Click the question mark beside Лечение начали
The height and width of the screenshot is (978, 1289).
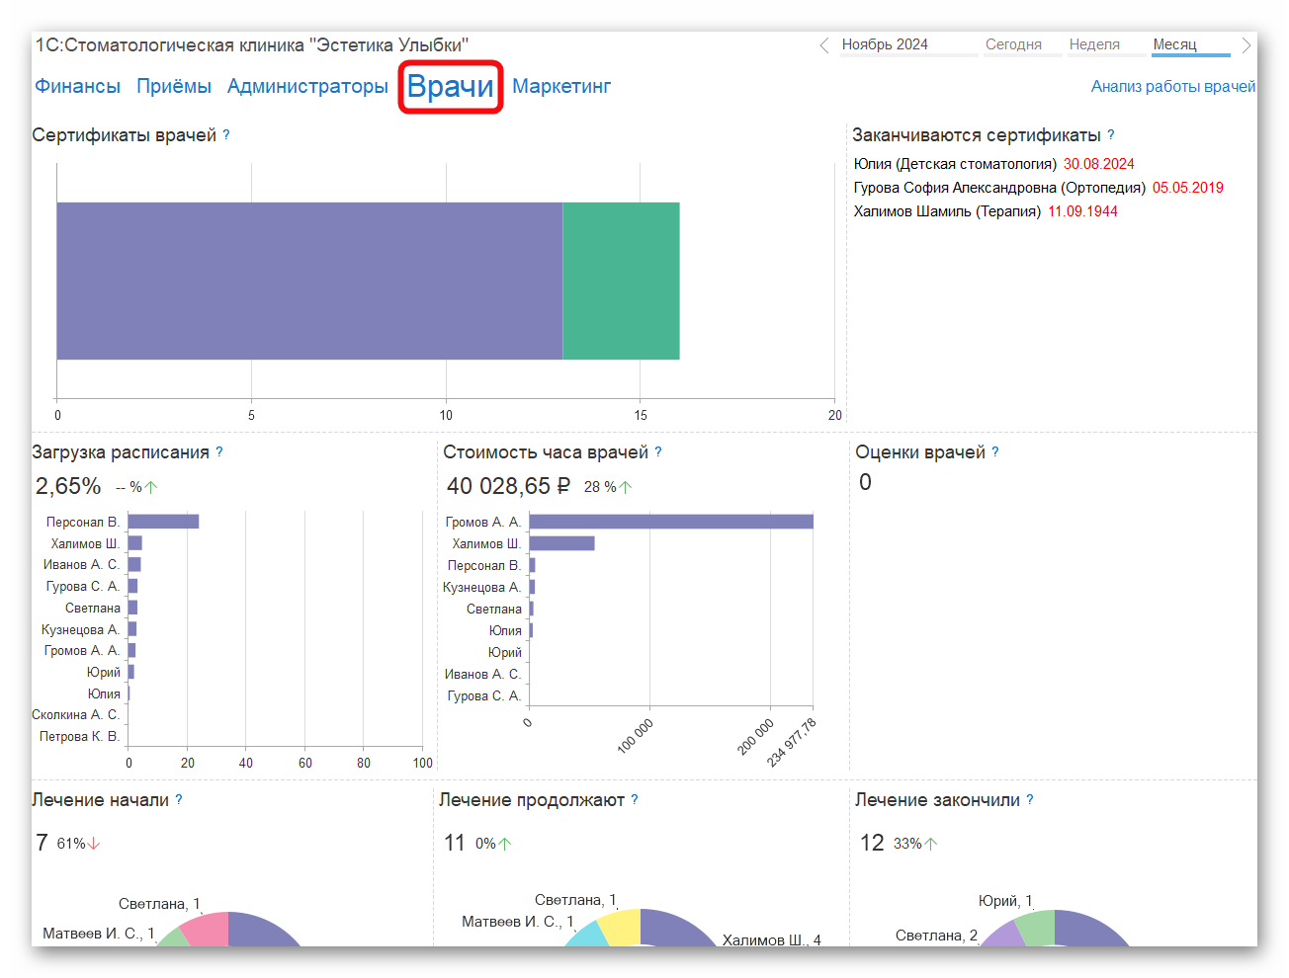click(x=179, y=799)
